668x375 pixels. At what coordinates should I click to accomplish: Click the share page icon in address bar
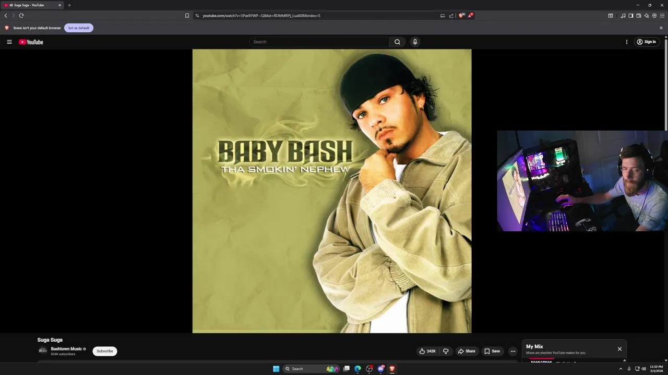[451, 16]
